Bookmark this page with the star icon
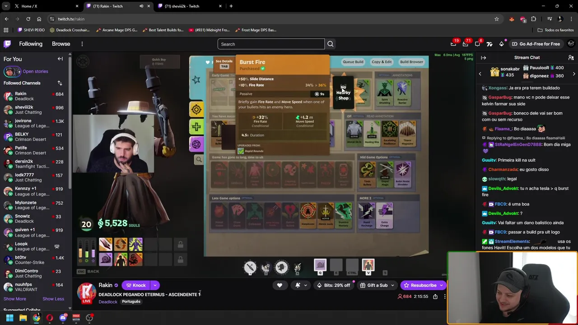This screenshot has height=325, width=578. (x=497, y=19)
